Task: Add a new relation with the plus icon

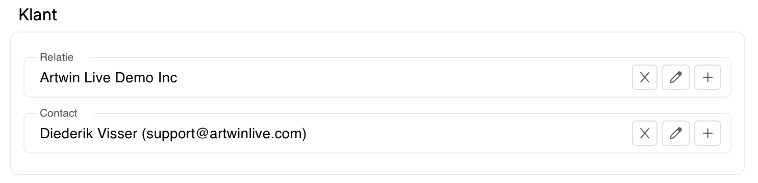Action: coord(708,78)
